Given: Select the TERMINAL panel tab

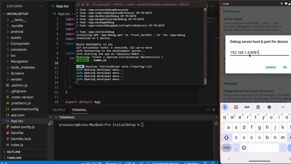Looking at the screenshot, I should pos(79,110).
